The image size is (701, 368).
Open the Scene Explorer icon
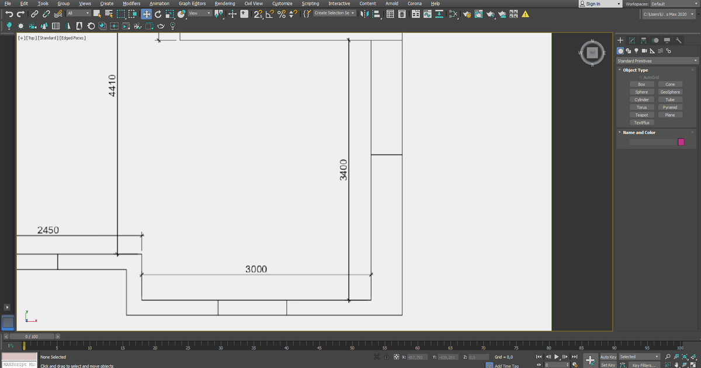390,14
